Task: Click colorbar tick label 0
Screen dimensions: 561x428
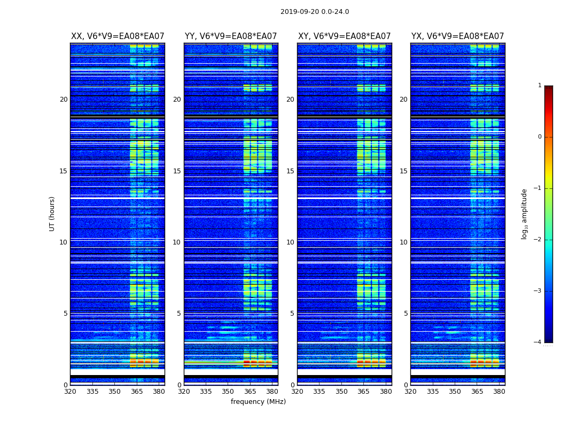Action: tap(539, 137)
